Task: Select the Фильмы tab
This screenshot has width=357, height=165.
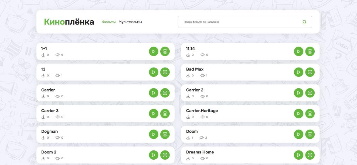Action: 109,22
